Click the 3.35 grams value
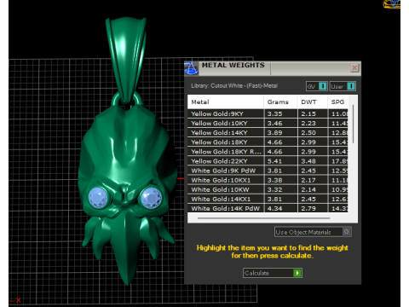The width and height of the screenshot is (409, 307). (274, 113)
